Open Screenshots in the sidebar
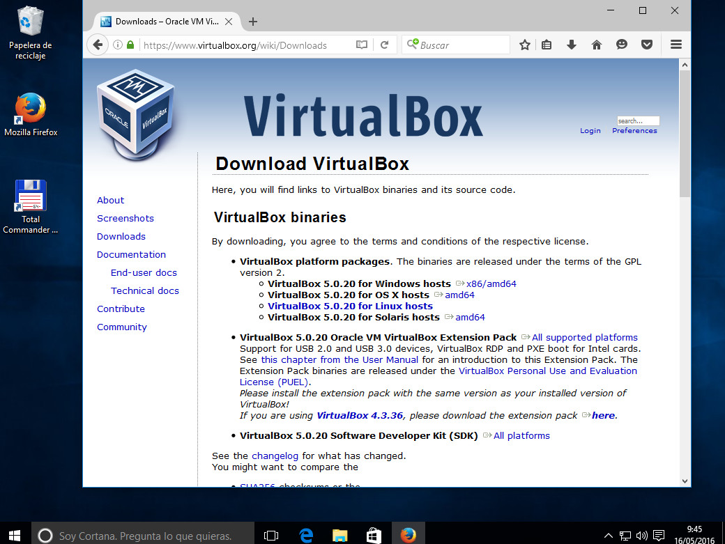725x544 pixels. [125, 219]
